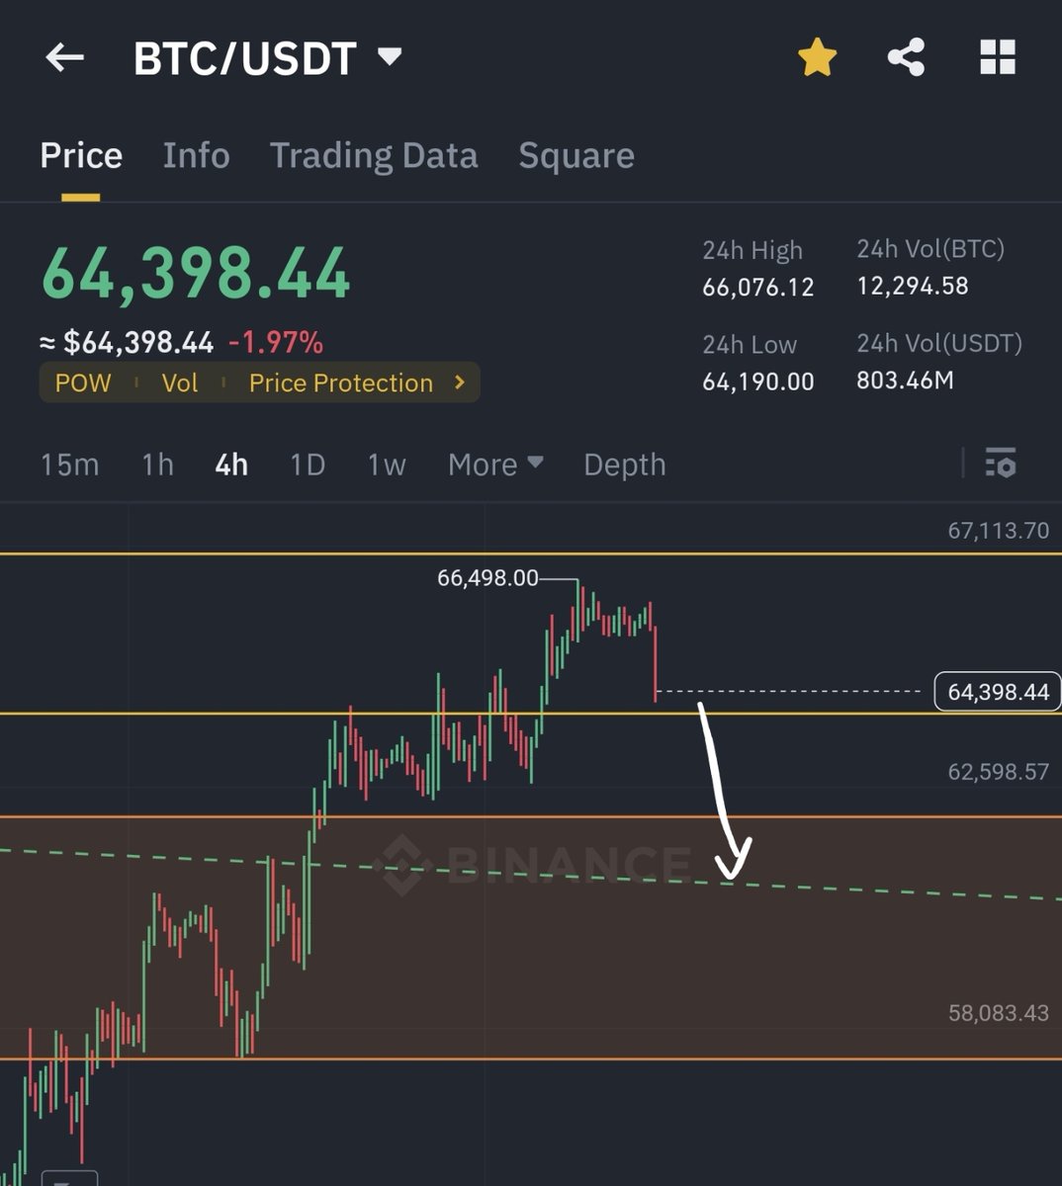The image size is (1062, 1186).
Task: Switch to the Price tab
Action: click(x=81, y=155)
